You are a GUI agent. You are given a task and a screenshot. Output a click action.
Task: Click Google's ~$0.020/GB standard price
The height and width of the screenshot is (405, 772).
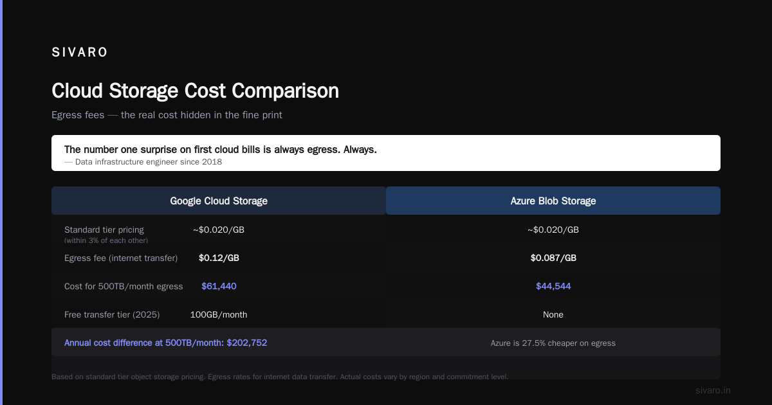[219, 230]
